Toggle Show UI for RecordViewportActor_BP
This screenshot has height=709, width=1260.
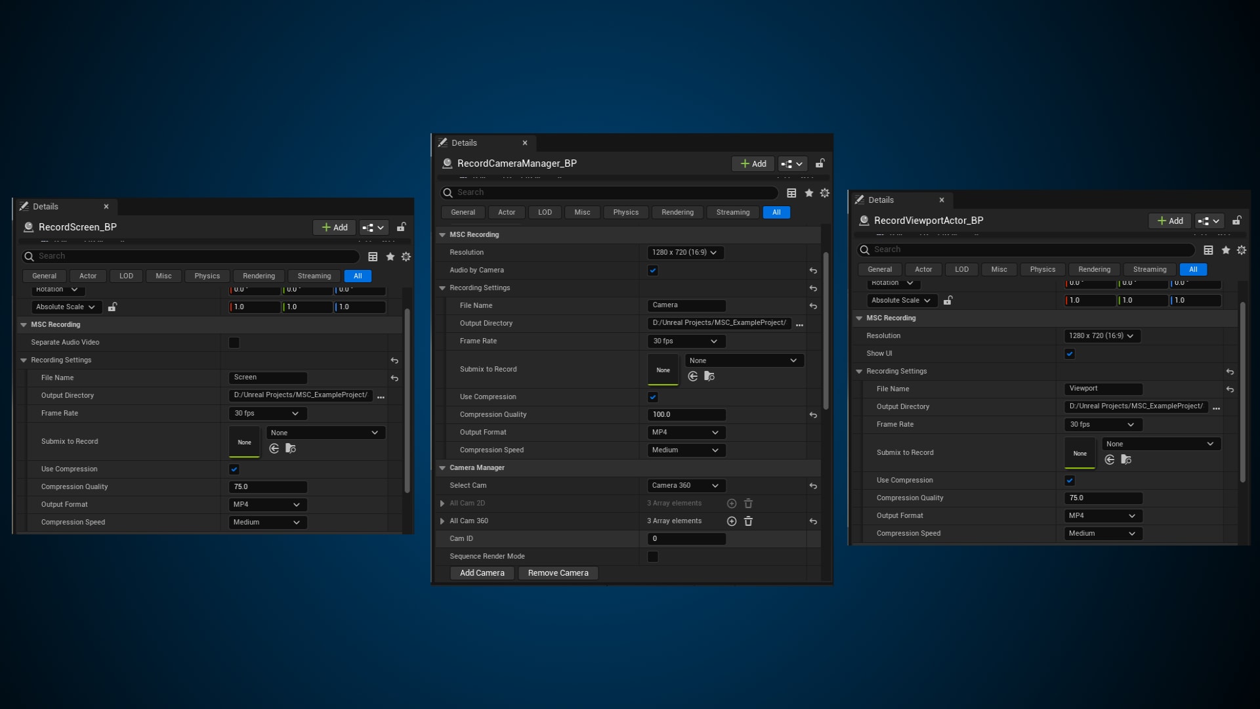[x=1070, y=353]
